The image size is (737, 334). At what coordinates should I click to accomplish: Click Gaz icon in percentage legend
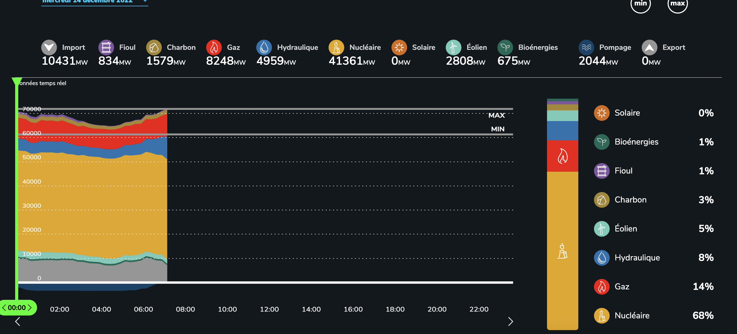602,287
